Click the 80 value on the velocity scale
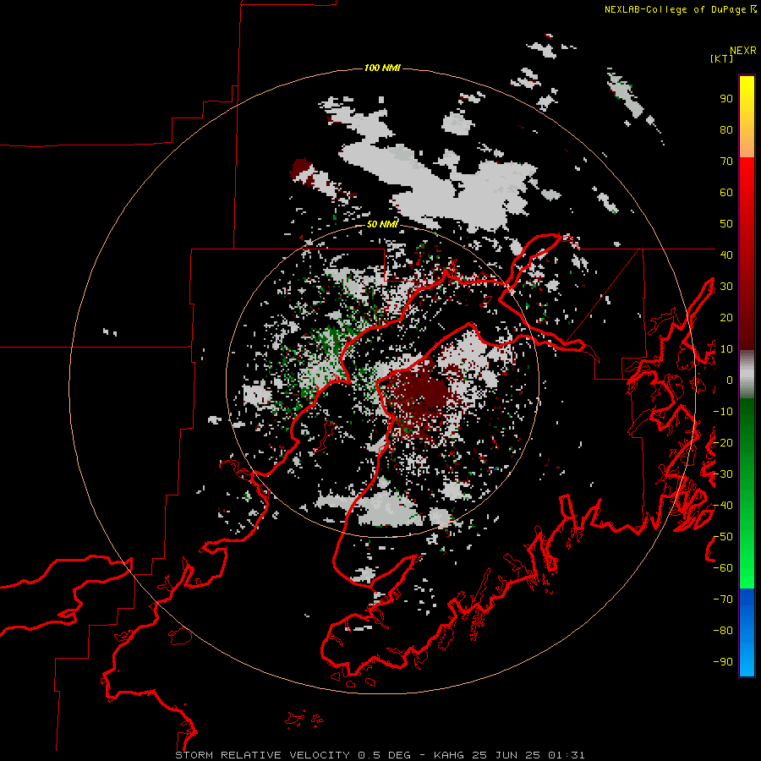 click(x=726, y=130)
